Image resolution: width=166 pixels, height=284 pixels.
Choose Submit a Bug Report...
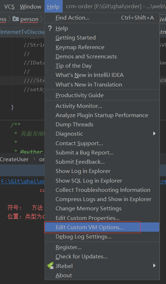(x=102, y=153)
